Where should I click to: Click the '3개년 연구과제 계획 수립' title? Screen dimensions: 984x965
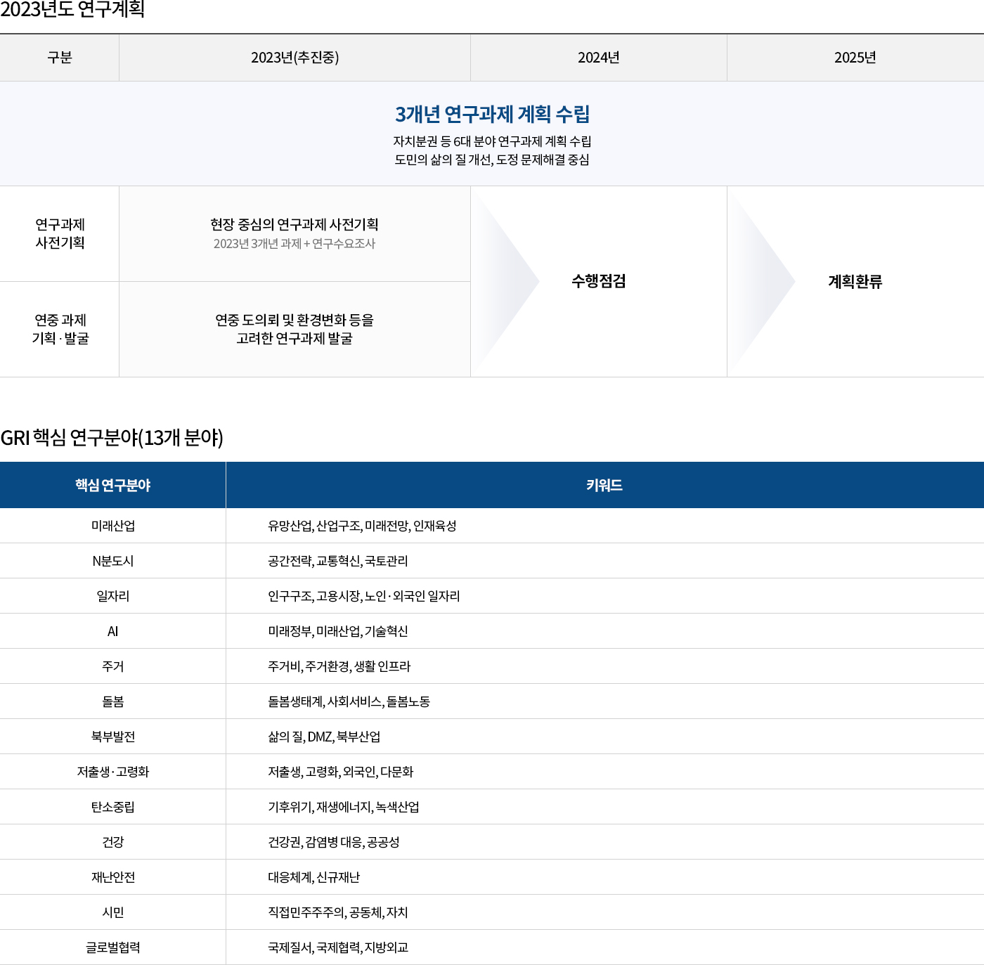coord(492,114)
